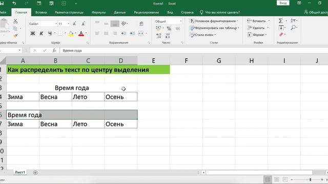
Task: Apply cell borders
Action: click(x=60, y=33)
